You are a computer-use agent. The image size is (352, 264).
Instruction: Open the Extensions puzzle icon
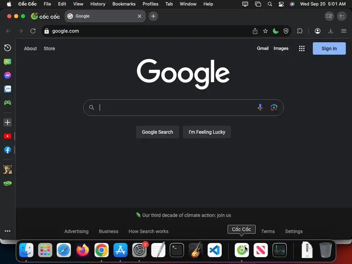point(300,31)
